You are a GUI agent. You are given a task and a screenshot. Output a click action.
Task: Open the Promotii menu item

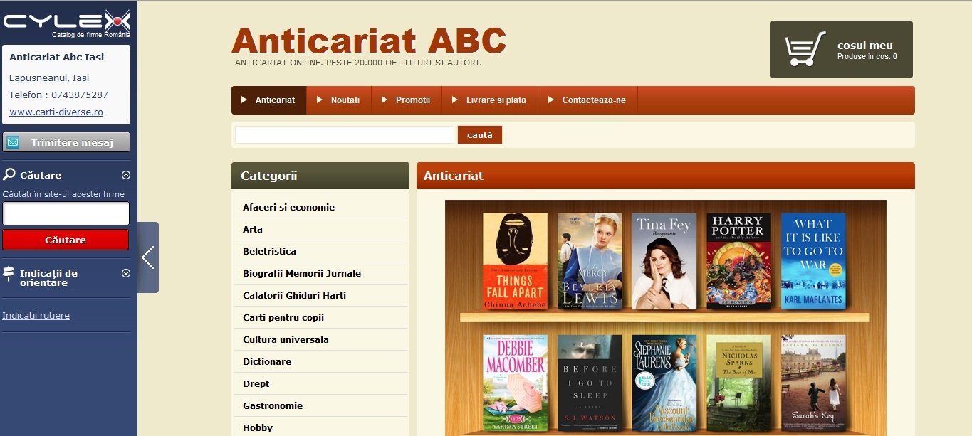pyautogui.click(x=407, y=100)
